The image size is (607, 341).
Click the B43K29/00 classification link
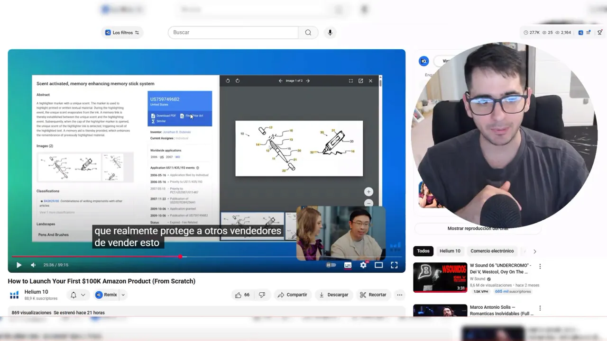click(x=52, y=201)
